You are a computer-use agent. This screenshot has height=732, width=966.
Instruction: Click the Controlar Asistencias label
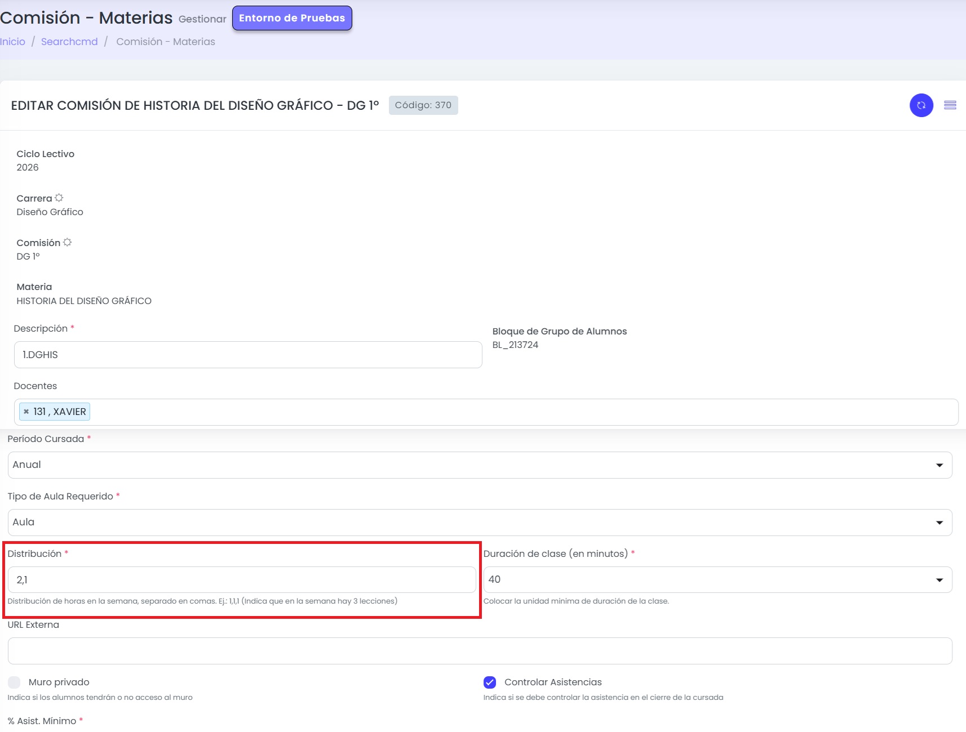(x=553, y=682)
